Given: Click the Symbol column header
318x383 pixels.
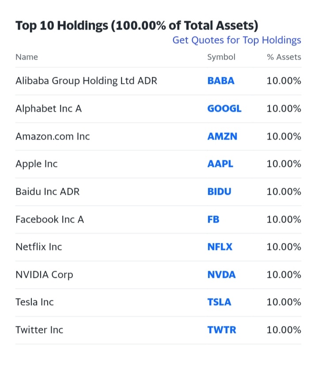Looking at the screenshot, I should [221, 57].
